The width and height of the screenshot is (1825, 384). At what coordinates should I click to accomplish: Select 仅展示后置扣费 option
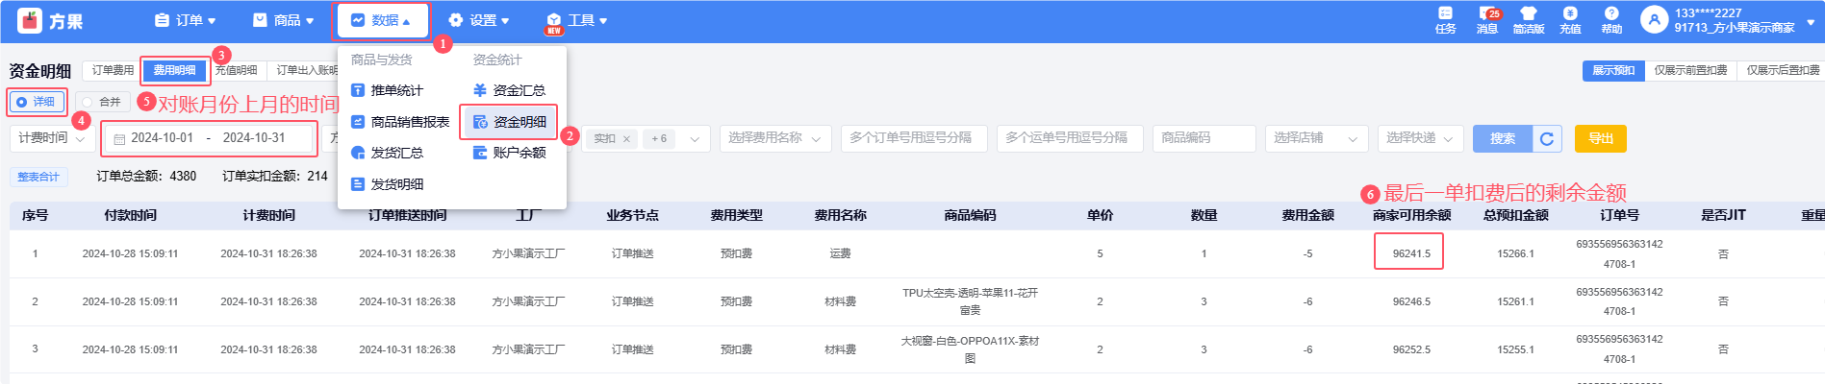tap(1783, 70)
